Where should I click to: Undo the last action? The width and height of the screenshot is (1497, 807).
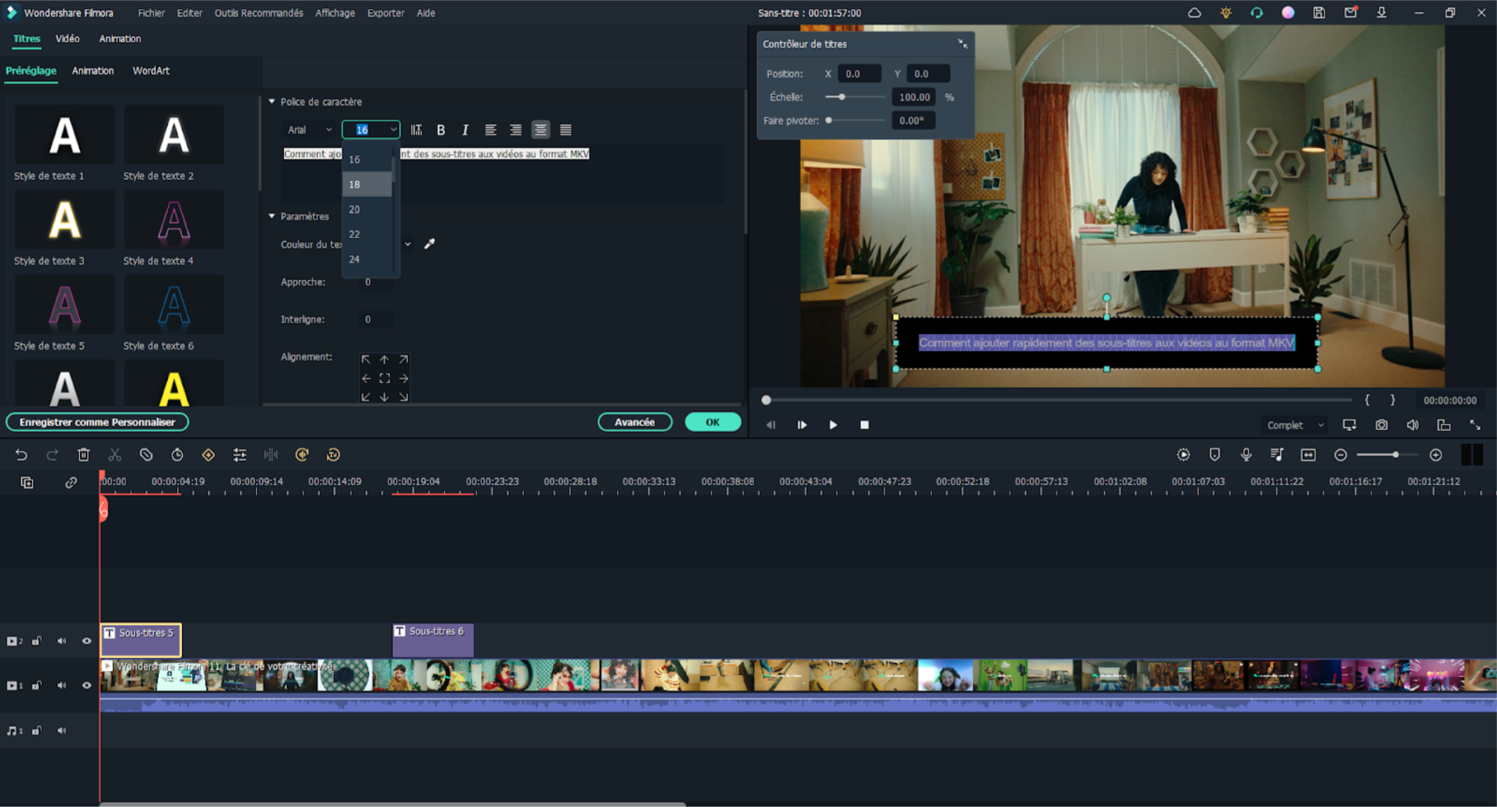coord(21,455)
